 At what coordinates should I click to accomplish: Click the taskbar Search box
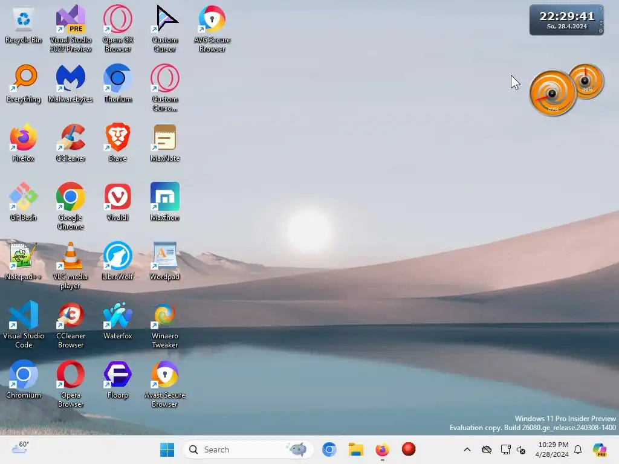click(x=248, y=449)
